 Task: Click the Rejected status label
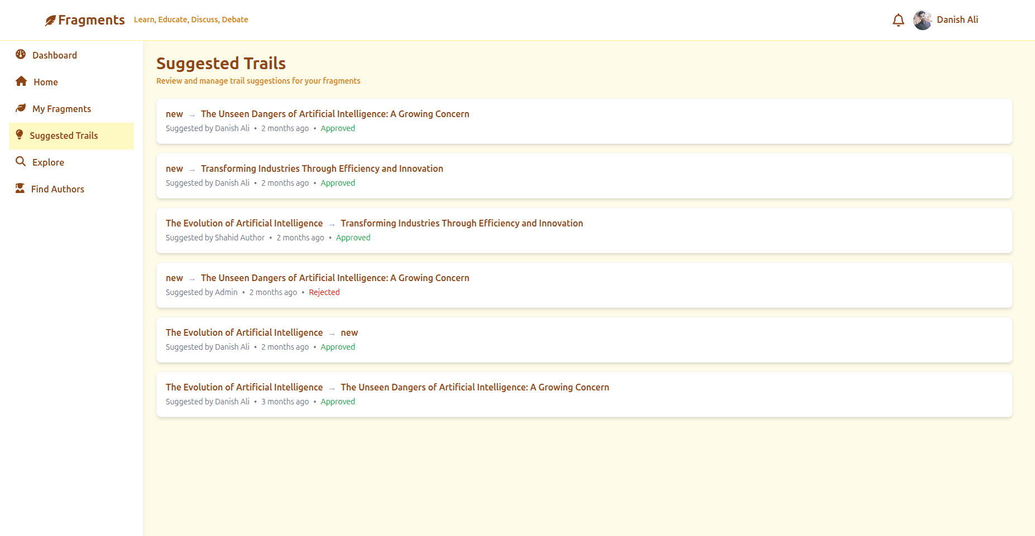tap(324, 292)
